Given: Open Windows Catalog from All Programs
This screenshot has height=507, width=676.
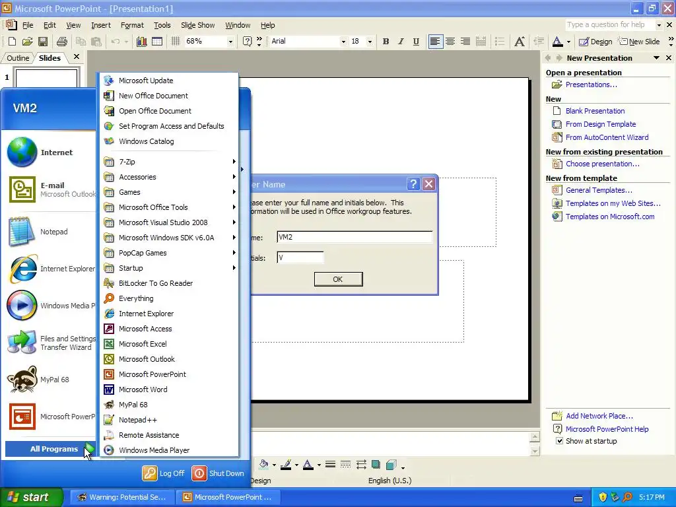Looking at the screenshot, I should 146,141.
